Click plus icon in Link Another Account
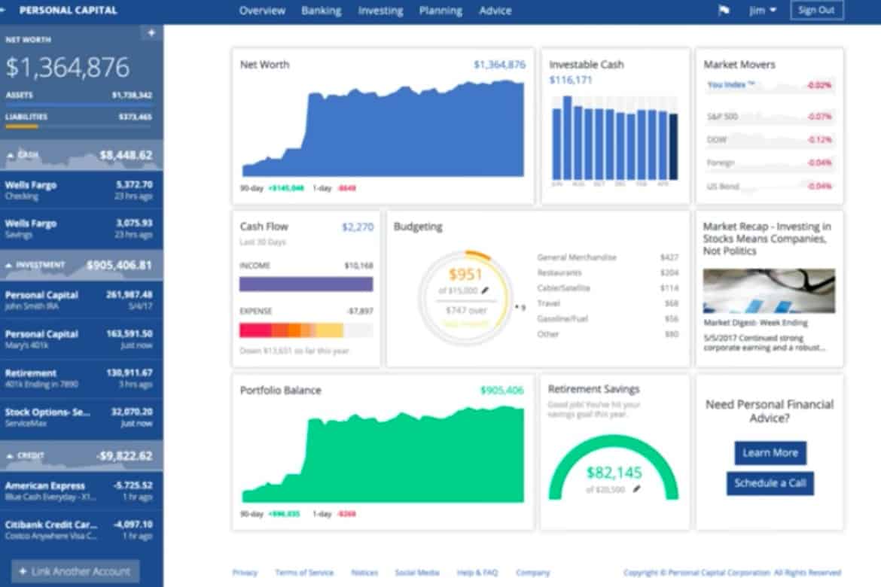 pyautogui.click(x=23, y=571)
